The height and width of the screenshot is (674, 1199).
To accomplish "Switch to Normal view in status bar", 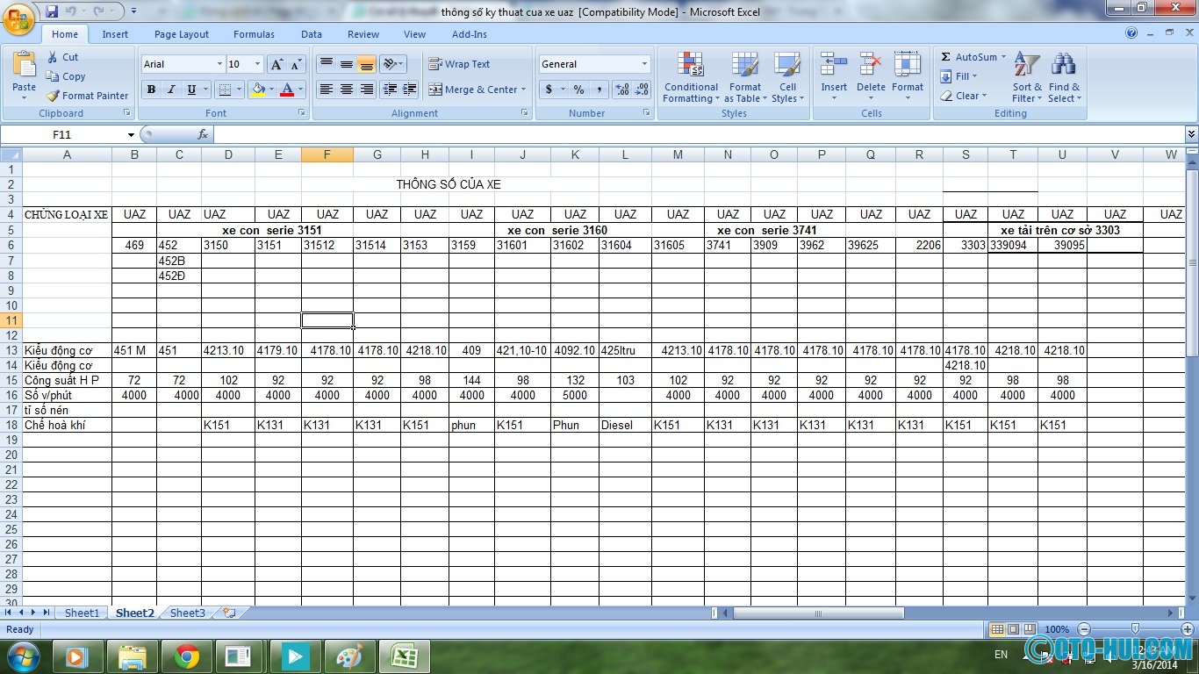I will click(x=996, y=629).
